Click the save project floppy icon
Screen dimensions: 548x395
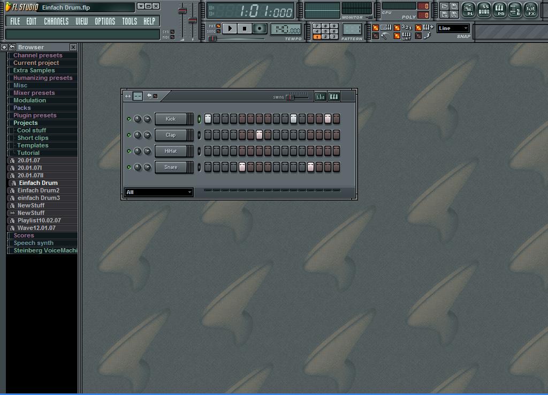(454, 6)
